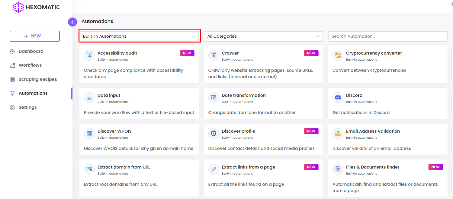Open the Crawler automation title
Image resolution: width=453 pixels, height=199 pixels.
pos(230,53)
